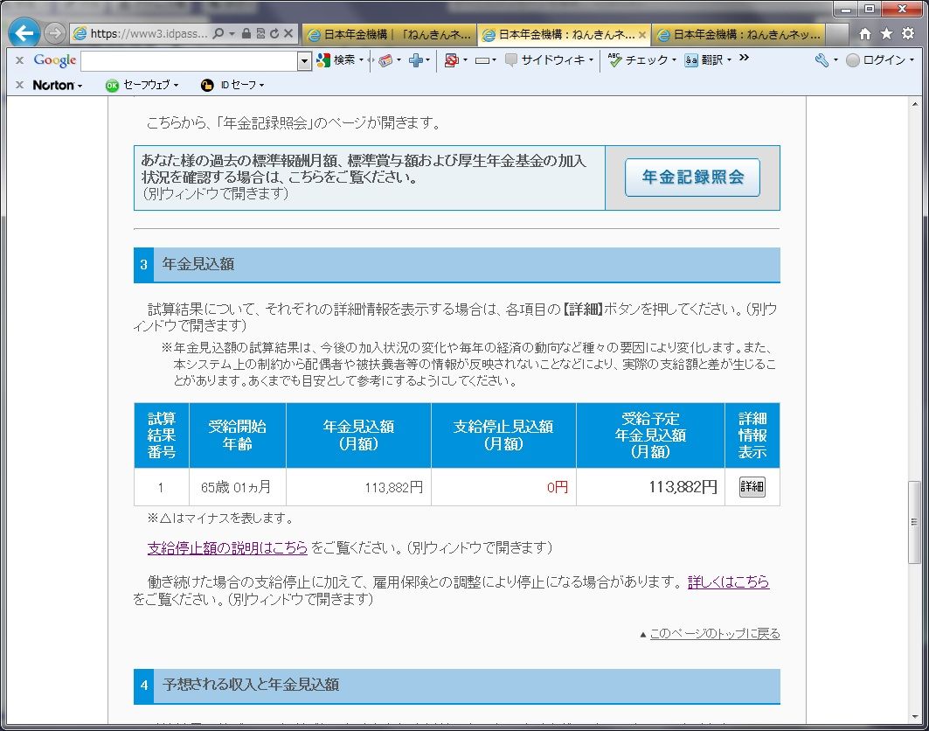Open the Google toolbar wrench settings

point(822,59)
